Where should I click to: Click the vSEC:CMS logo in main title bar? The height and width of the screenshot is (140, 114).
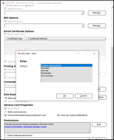(3, 3)
